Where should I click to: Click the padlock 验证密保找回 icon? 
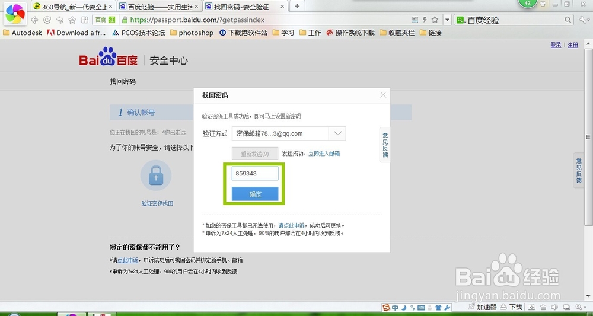(156, 175)
